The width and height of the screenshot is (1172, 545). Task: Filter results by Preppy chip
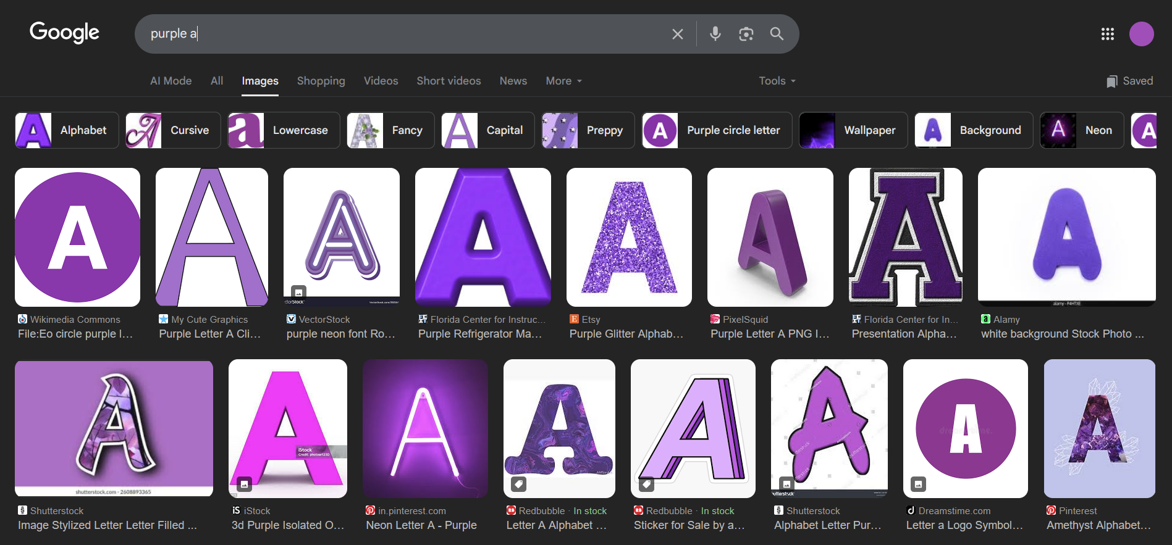[588, 130]
